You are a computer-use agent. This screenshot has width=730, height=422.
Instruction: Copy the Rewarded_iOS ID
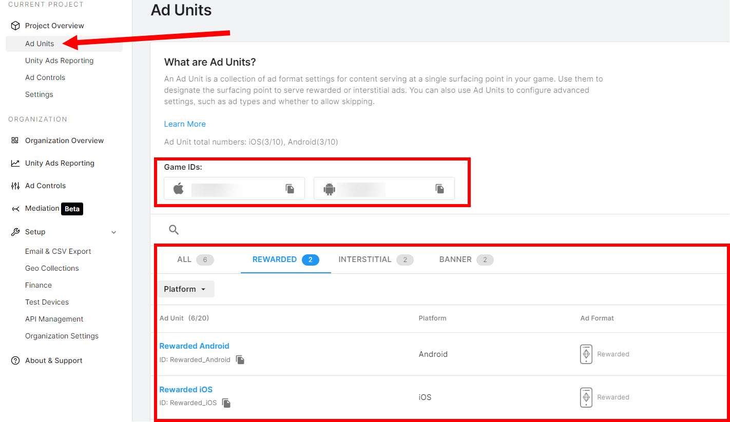(226, 403)
